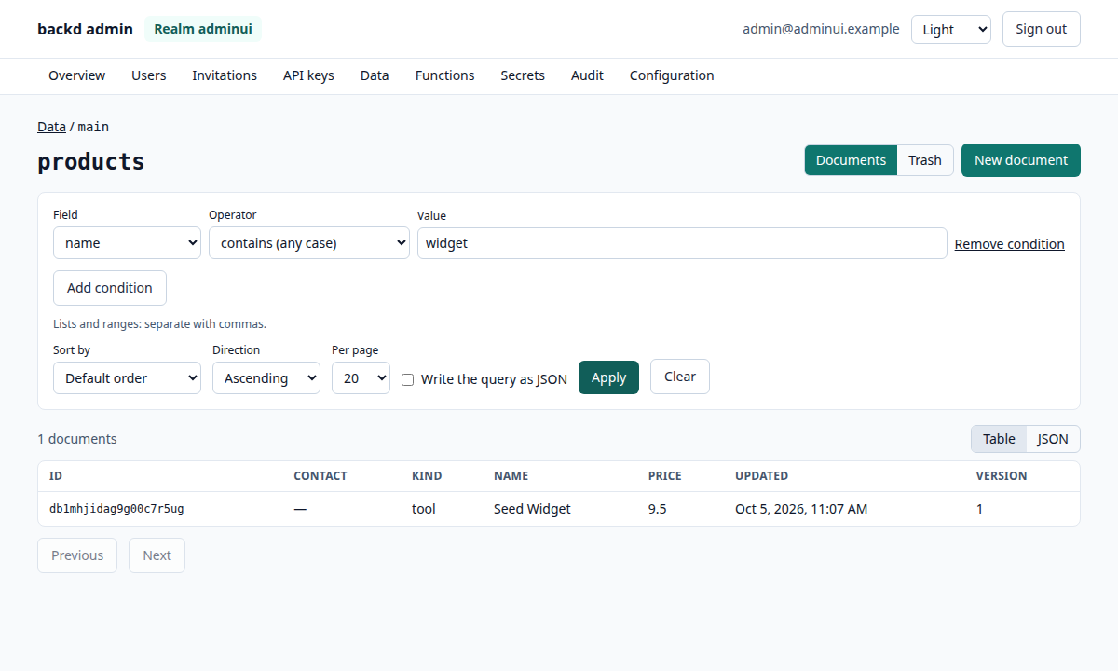Open document db1mhjidag9g00c7r5ug
The height and width of the screenshot is (671, 1118).
(x=116, y=509)
